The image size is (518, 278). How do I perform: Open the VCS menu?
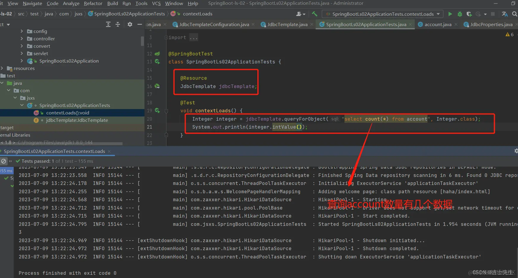(x=156, y=4)
